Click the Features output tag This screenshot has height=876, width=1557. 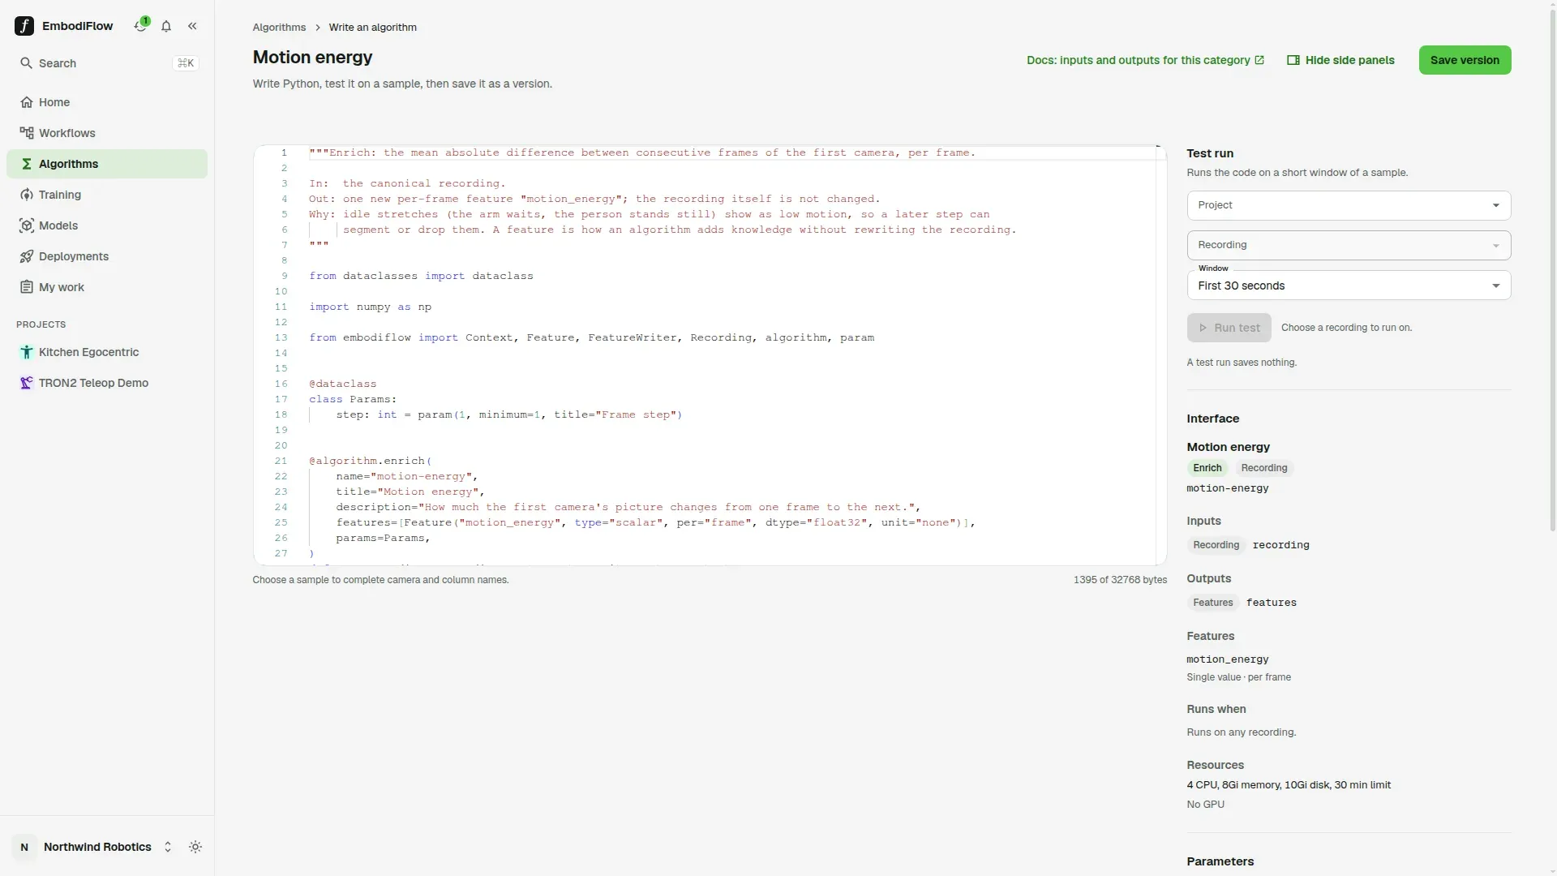click(1212, 603)
